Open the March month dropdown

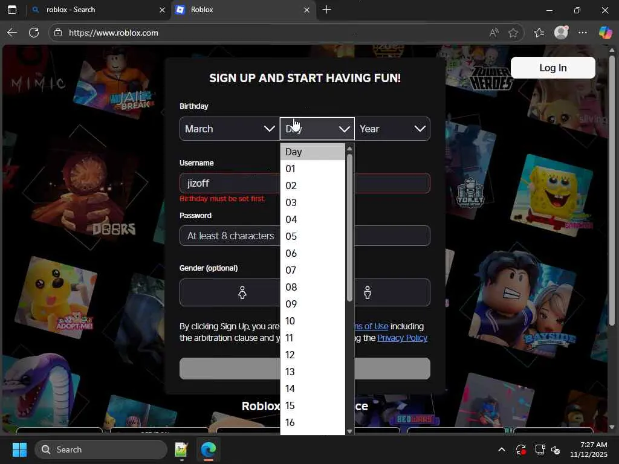(229, 129)
